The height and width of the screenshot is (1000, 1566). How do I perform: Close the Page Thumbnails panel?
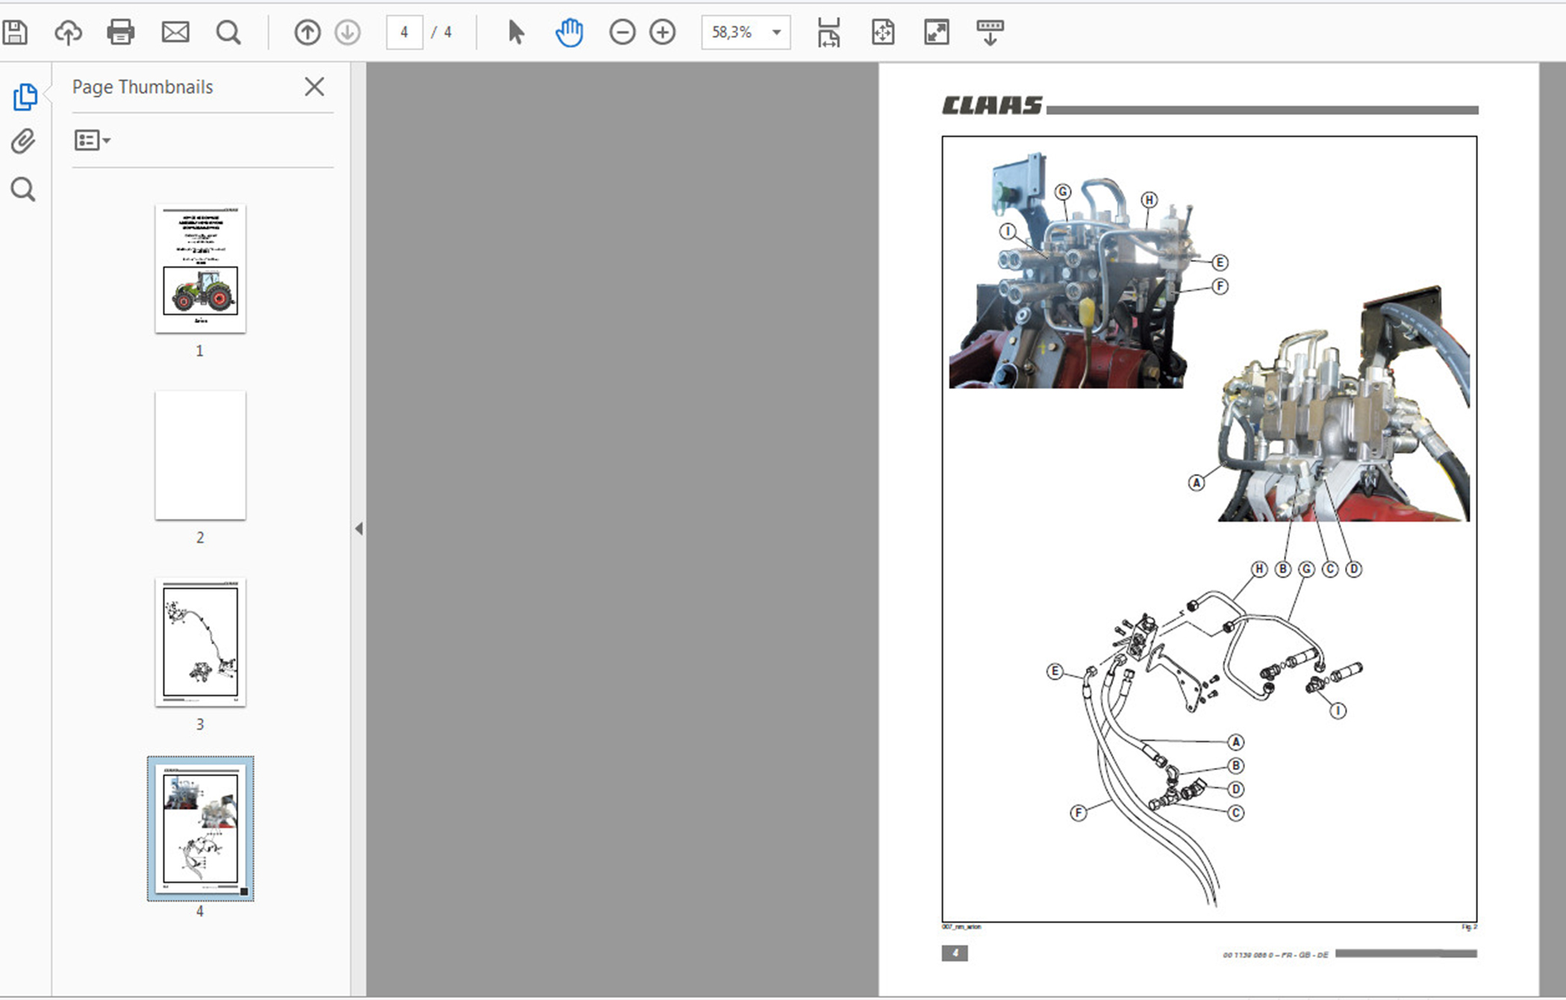coord(314,87)
